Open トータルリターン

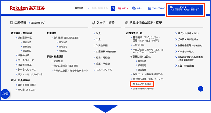pos(26,70)
